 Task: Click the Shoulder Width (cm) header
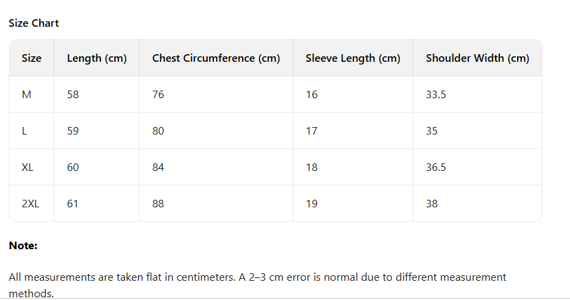(477, 58)
